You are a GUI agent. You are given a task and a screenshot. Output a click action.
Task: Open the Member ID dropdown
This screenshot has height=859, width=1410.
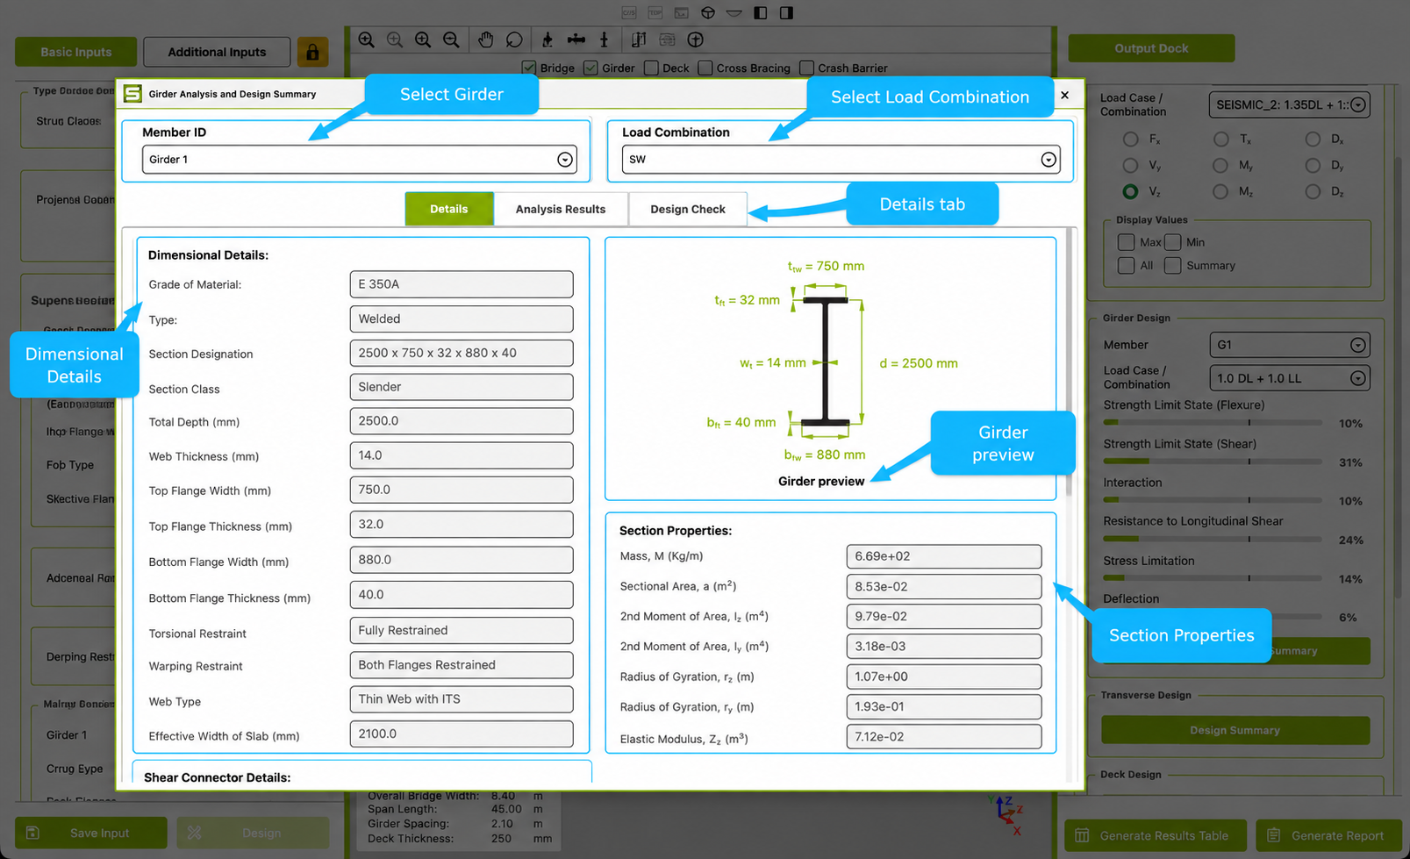pyautogui.click(x=360, y=160)
